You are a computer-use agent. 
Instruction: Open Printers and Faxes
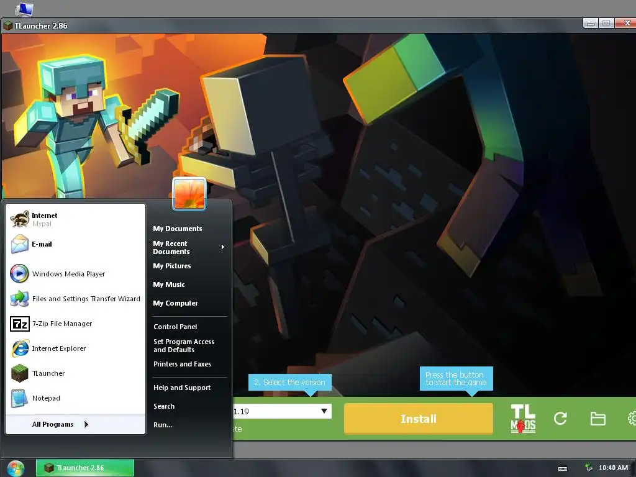182,364
